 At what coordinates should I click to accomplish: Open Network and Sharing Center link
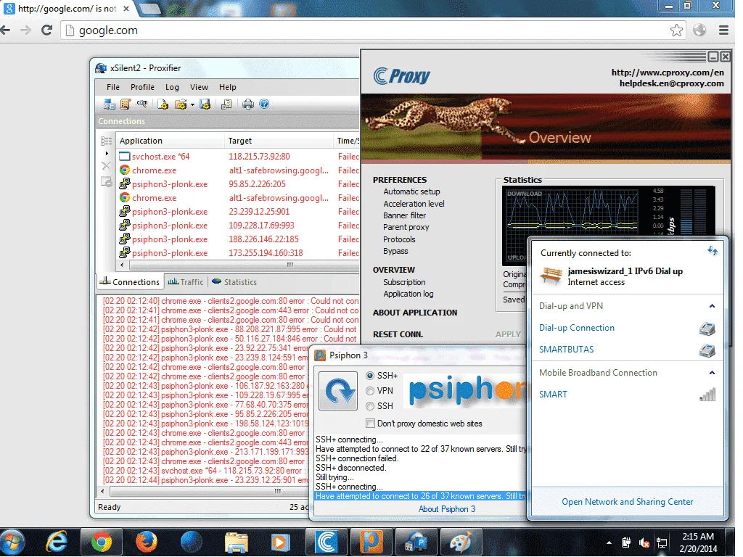627,502
